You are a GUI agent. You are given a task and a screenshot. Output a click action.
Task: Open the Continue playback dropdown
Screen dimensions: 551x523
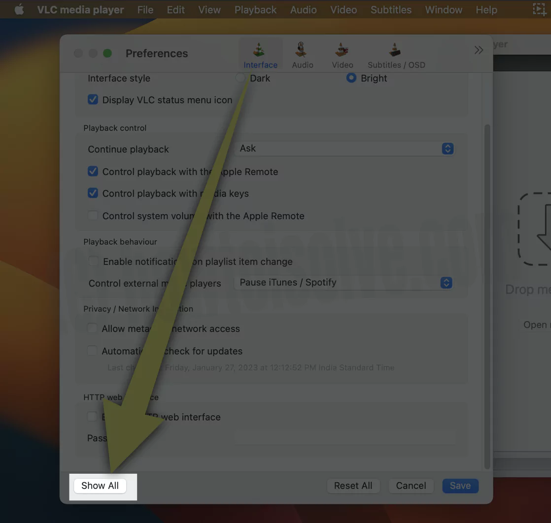[344, 149]
